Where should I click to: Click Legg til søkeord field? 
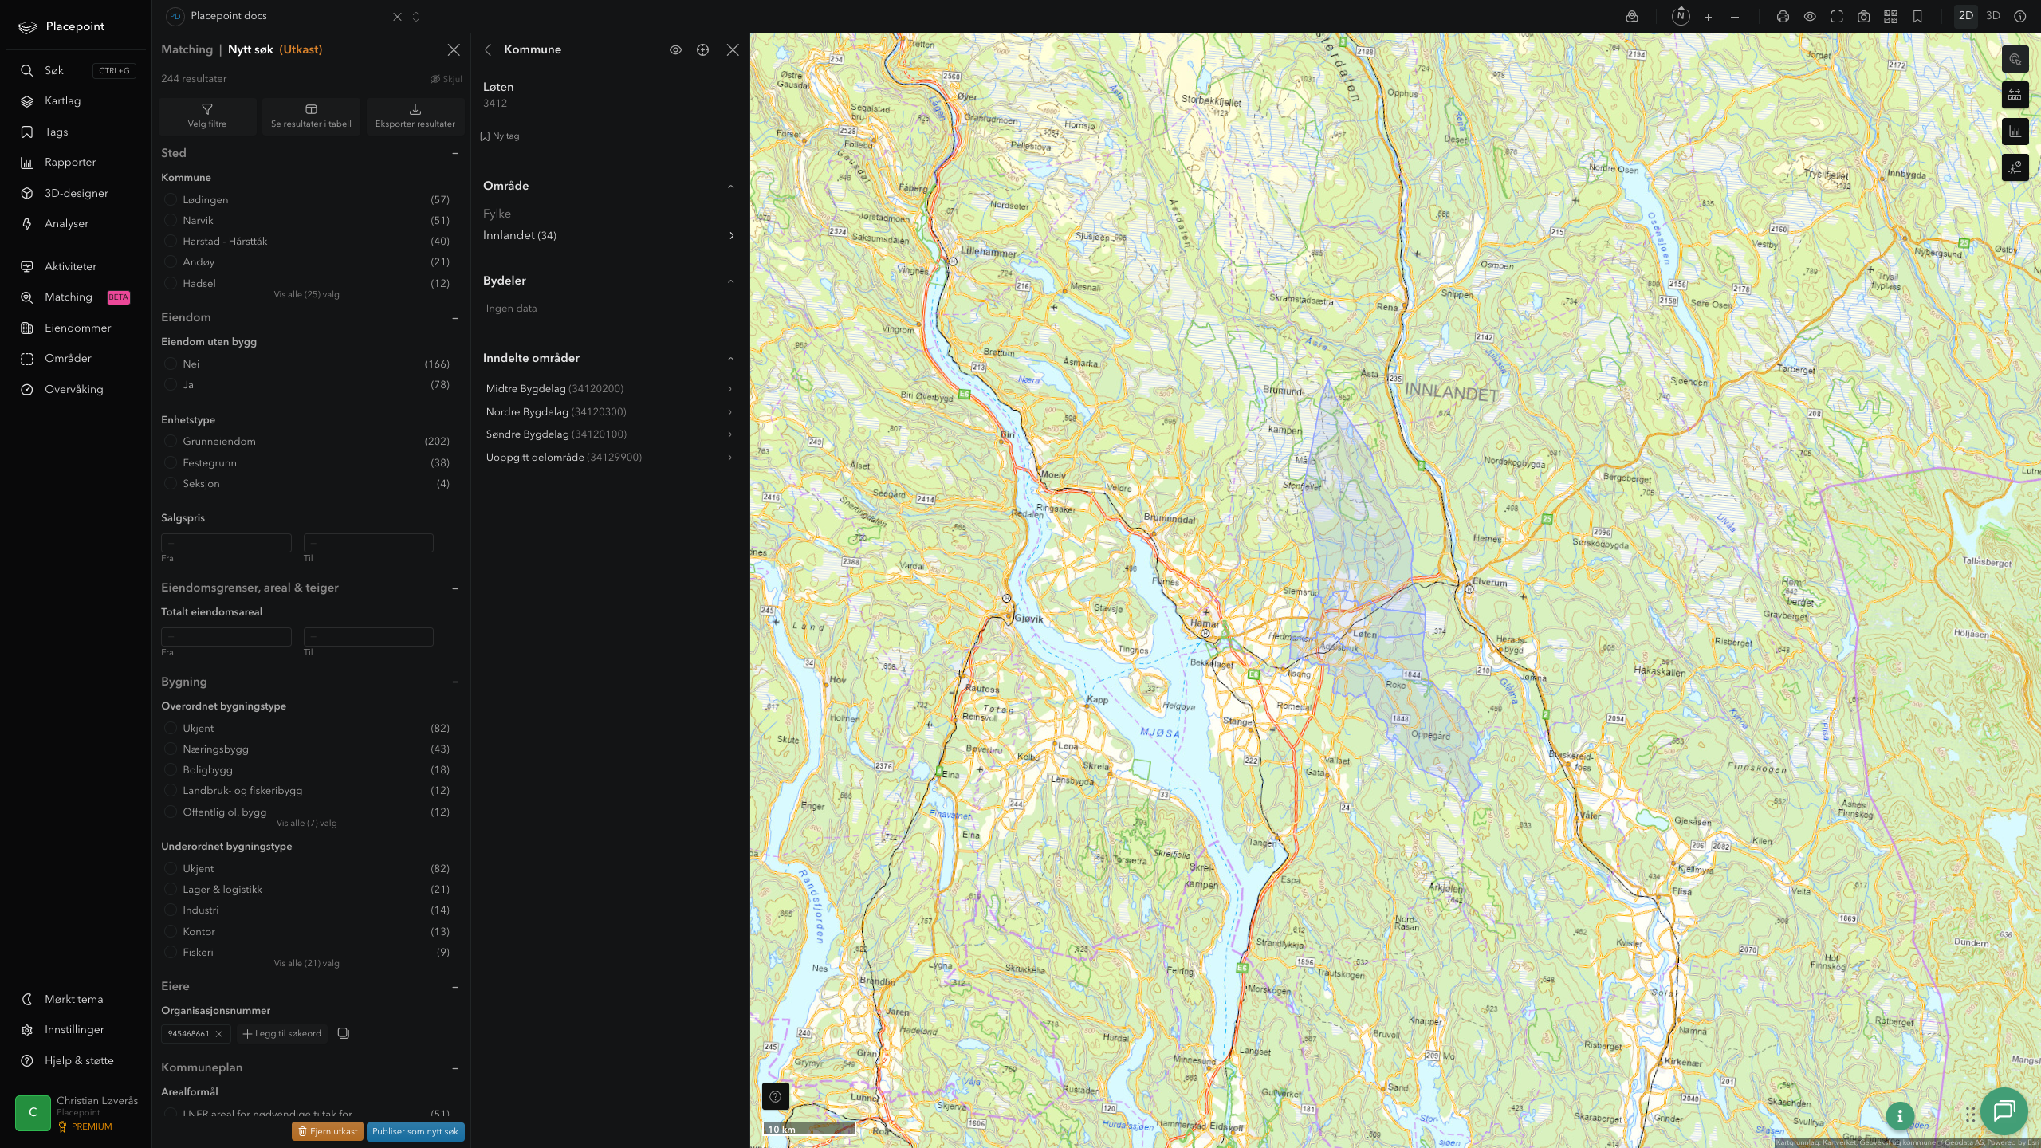pyautogui.click(x=282, y=1034)
